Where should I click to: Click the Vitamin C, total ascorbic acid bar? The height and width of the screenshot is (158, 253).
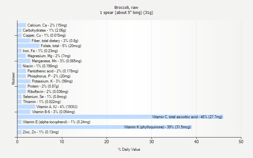120,117
